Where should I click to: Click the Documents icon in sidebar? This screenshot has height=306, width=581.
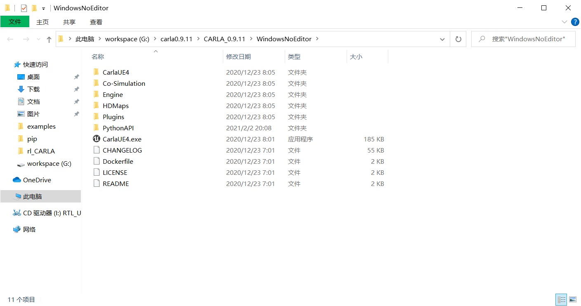tap(21, 101)
